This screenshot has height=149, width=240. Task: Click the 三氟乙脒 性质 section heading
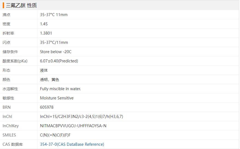coord(21,5)
